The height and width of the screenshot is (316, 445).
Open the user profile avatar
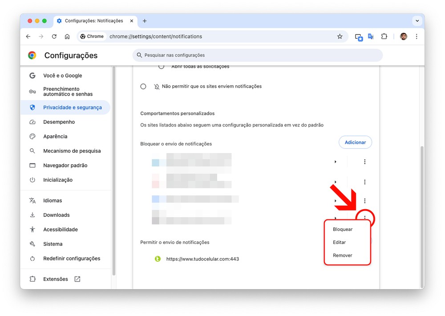403,36
